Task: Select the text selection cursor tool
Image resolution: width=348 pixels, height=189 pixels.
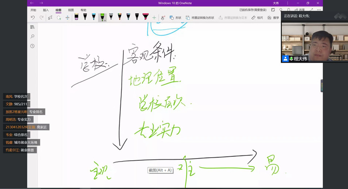Action: (x=50, y=17)
